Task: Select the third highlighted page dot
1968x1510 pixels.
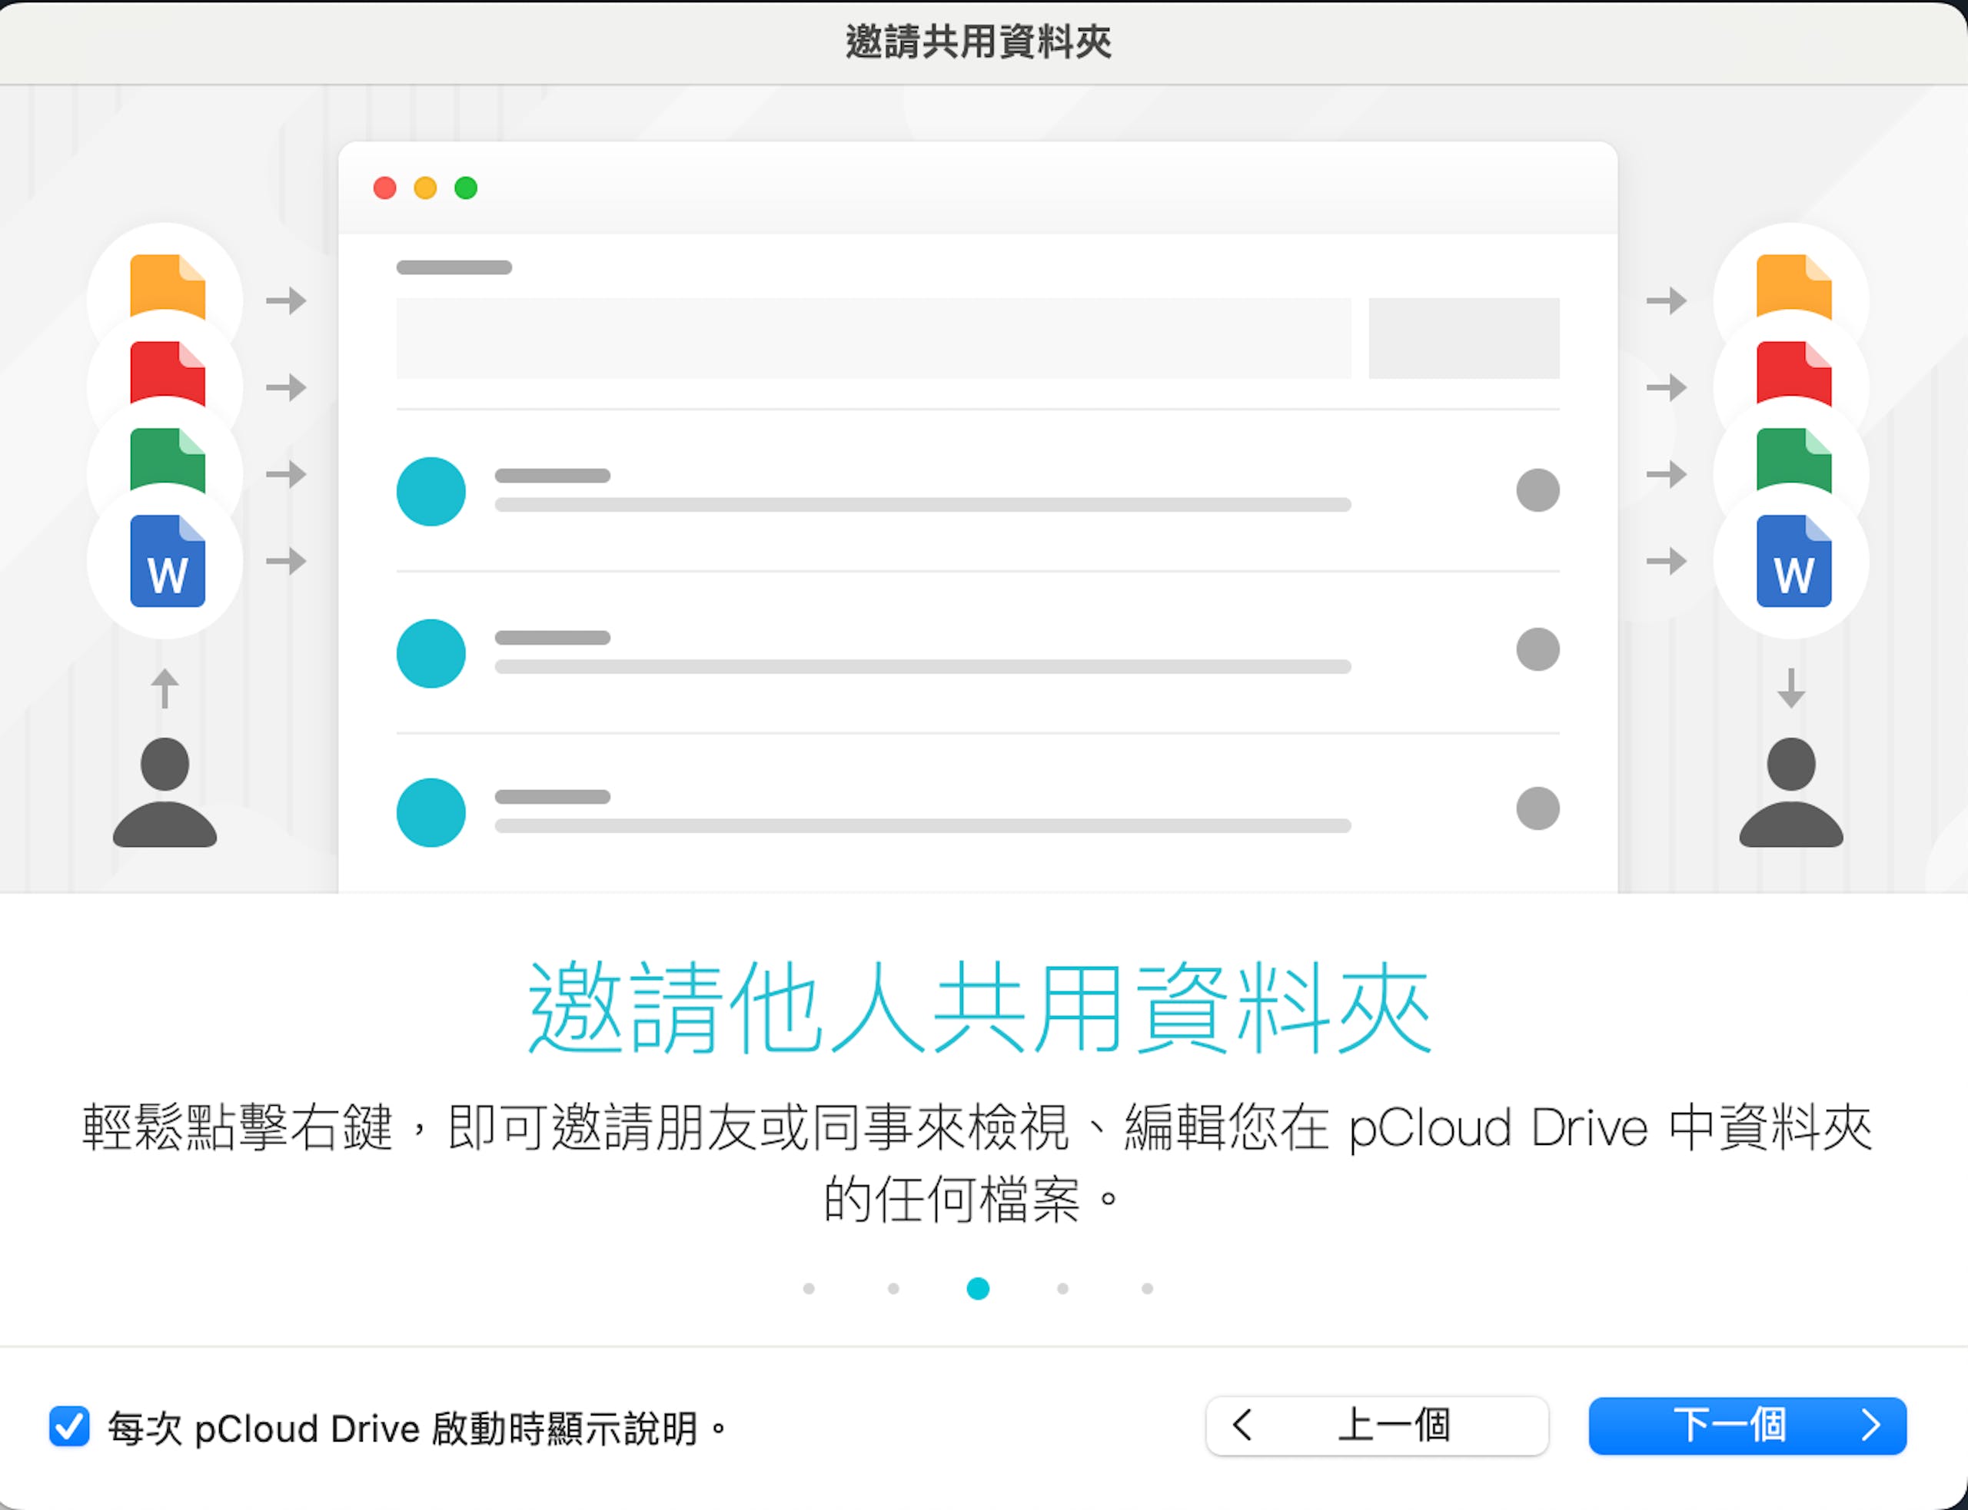Action: click(978, 1289)
